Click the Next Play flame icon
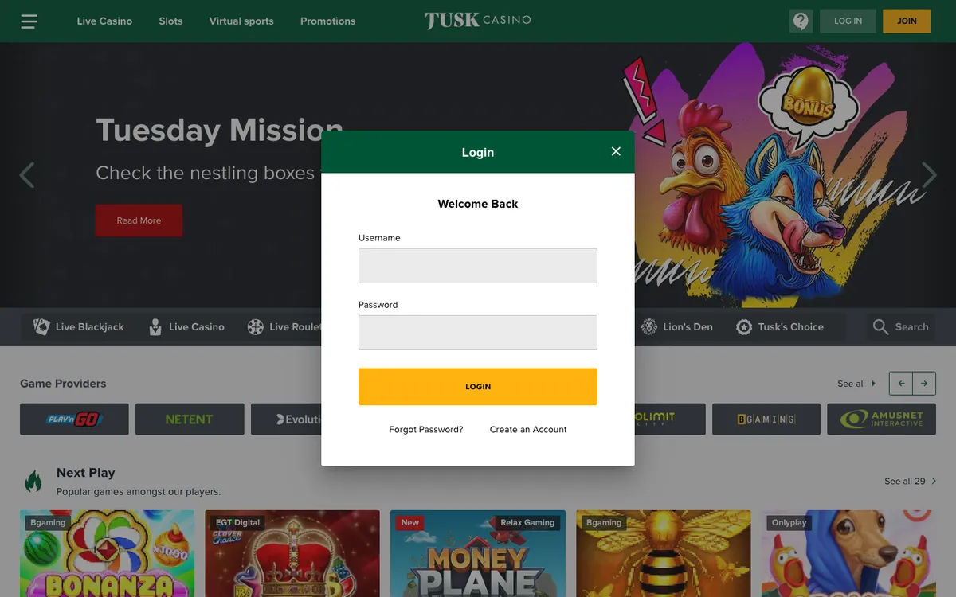Image resolution: width=956 pixels, height=597 pixels. click(33, 481)
